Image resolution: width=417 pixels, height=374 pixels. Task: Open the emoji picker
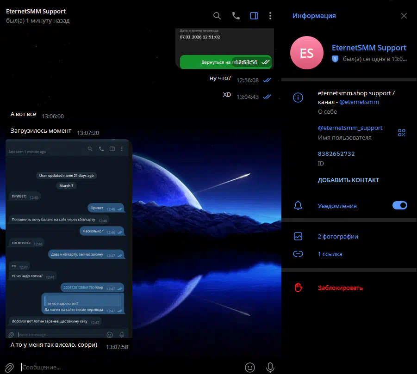[x=250, y=367]
